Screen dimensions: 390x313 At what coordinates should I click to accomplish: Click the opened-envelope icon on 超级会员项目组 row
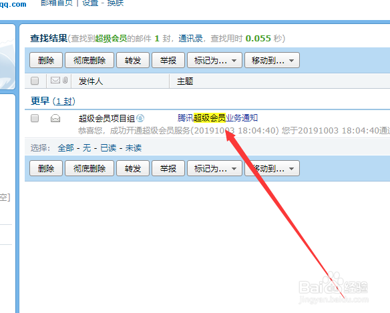(55, 118)
